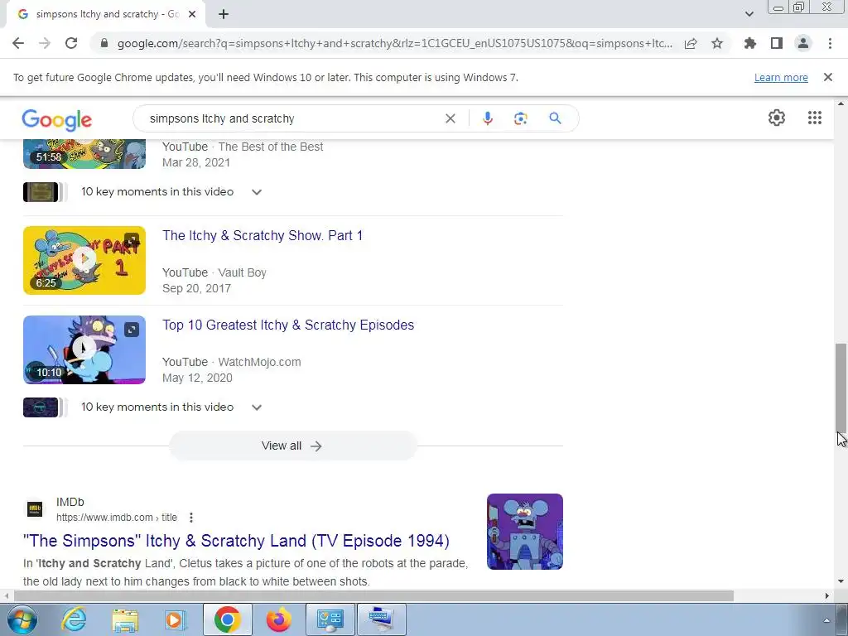This screenshot has height=636, width=848.
Task: Open Top 10 Greatest Itchy & Scratchy Episodes
Action: [x=288, y=325]
